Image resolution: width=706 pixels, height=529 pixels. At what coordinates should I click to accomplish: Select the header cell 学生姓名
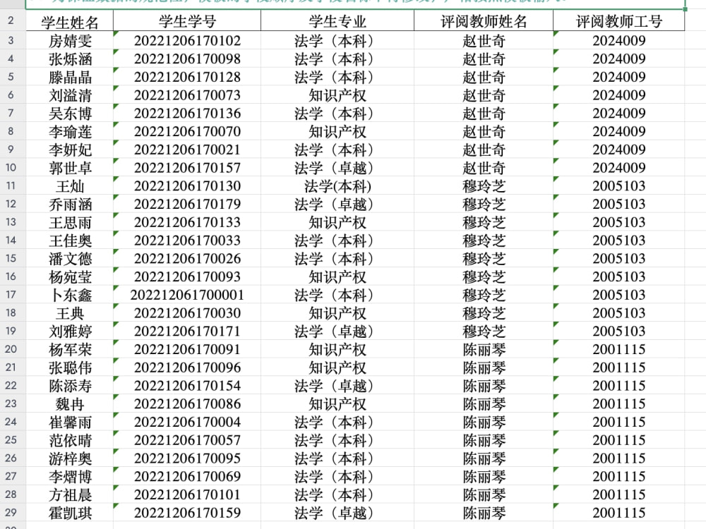click(70, 22)
